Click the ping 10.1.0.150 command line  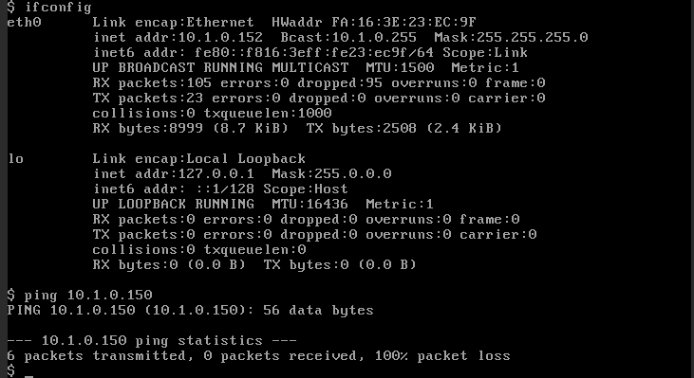pos(88,295)
